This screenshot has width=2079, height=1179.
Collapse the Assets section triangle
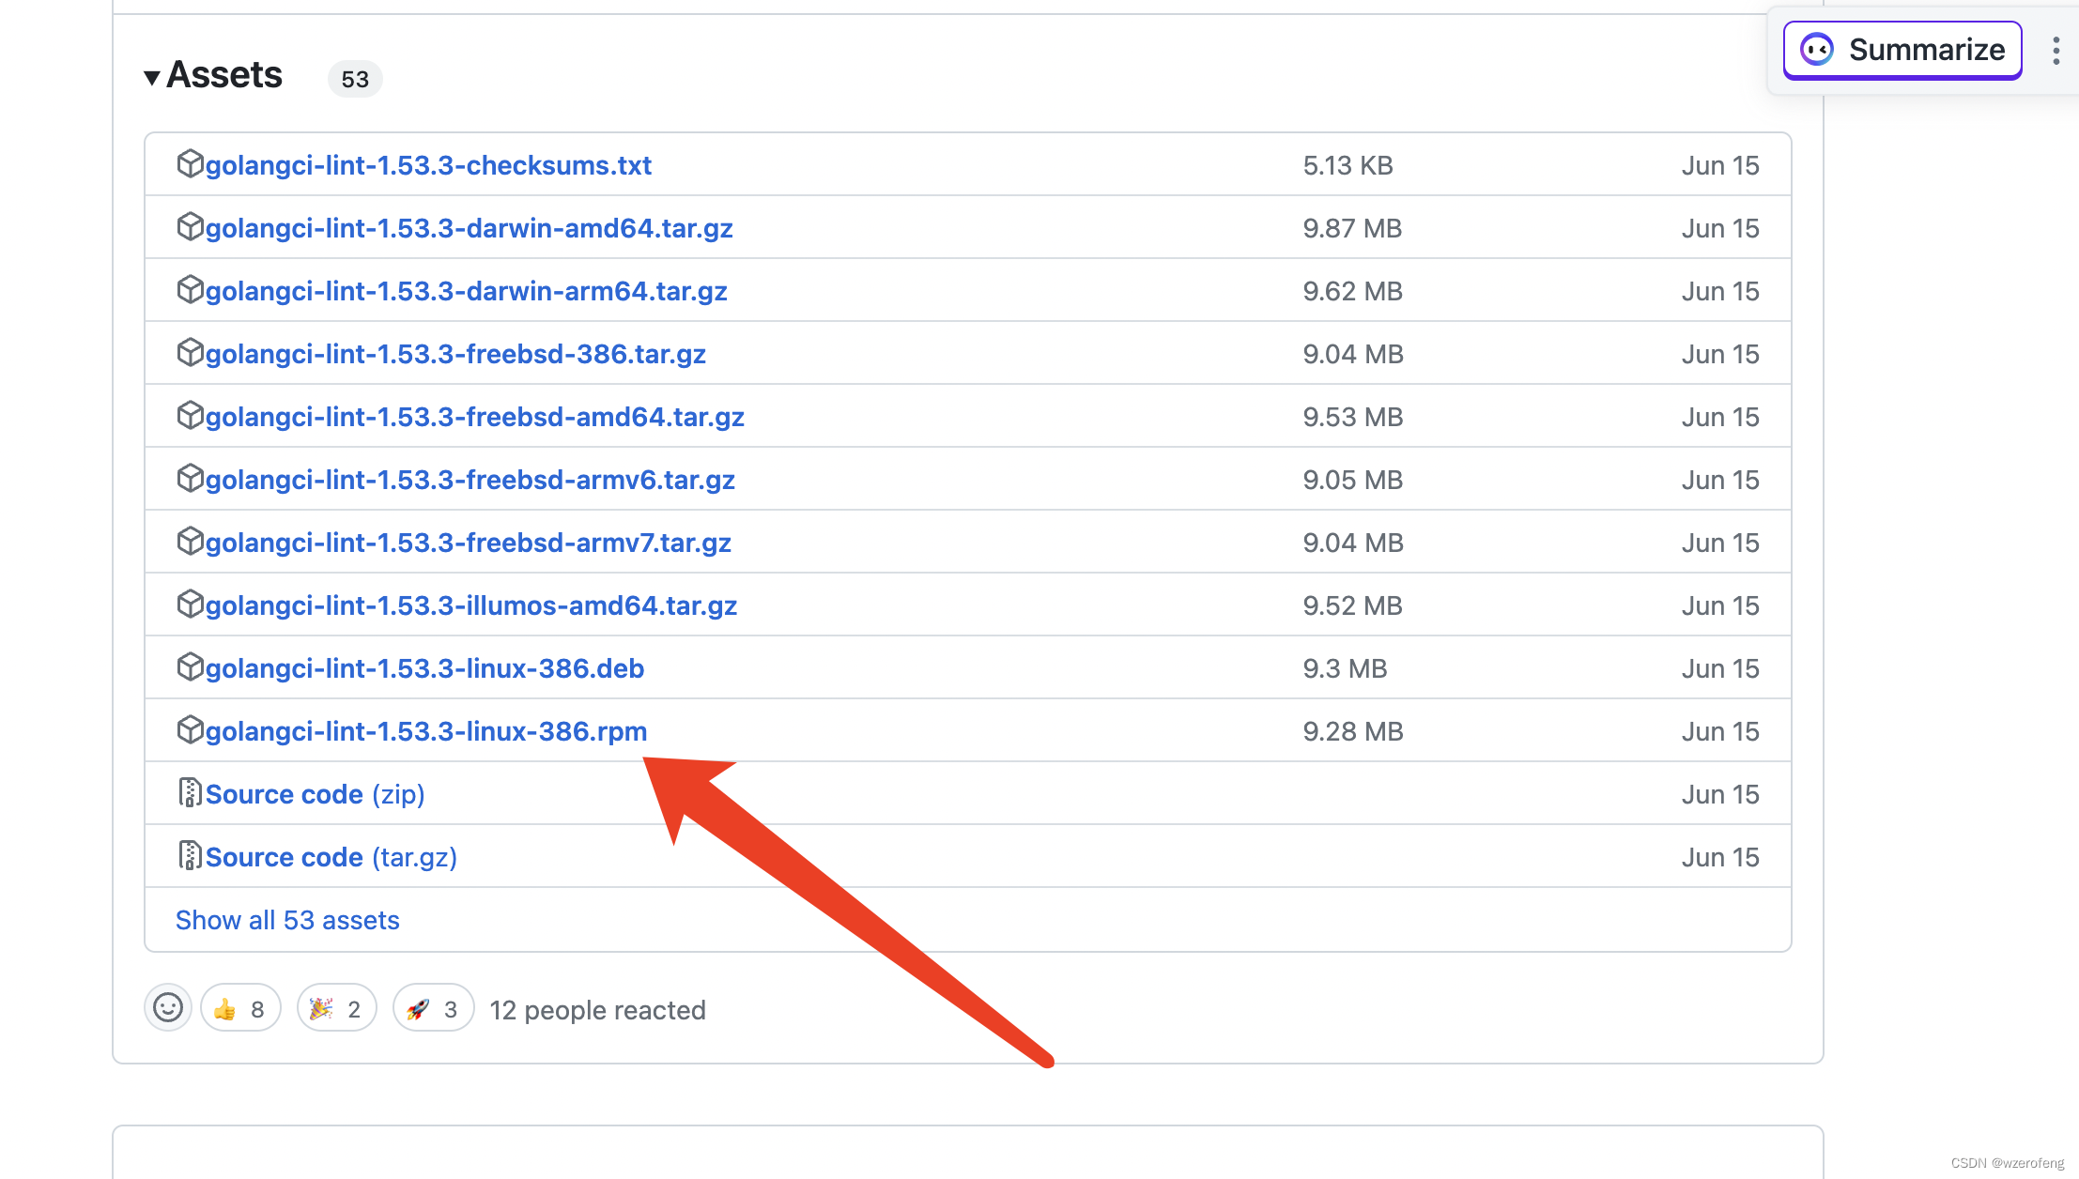152,77
